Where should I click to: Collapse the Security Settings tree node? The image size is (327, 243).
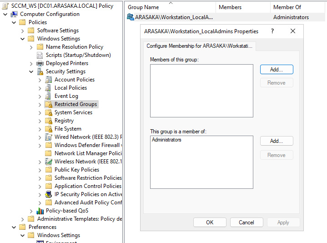click(x=31, y=71)
